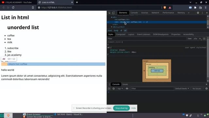This screenshot has width=209, height=118.
Task: Open the Memory tab
Action: click(181, 13)
